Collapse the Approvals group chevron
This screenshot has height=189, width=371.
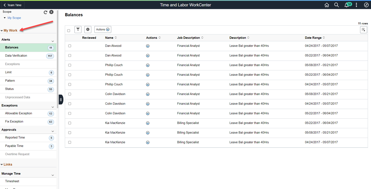click(53, 131)
